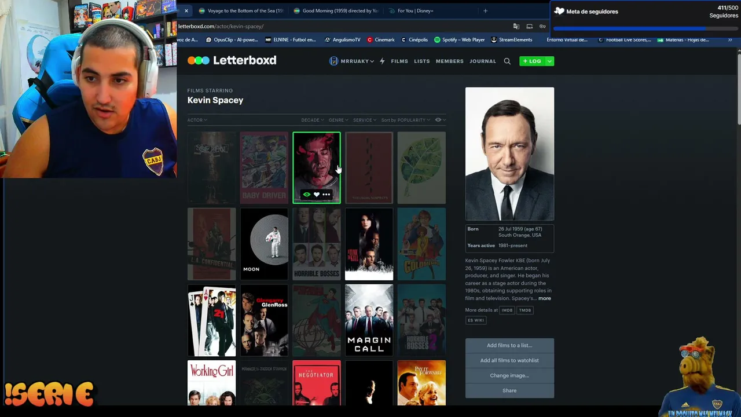This screenshot has height=417, width=741.
Task: Open The Negotiator poster
Action: coord(317,383)
